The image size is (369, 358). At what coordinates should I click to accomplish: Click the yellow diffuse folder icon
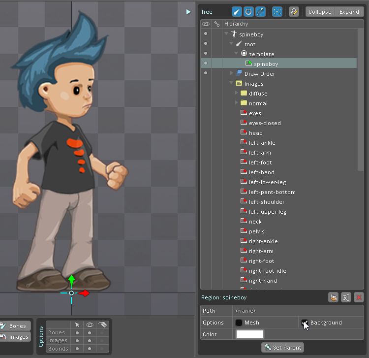[244, 93]
